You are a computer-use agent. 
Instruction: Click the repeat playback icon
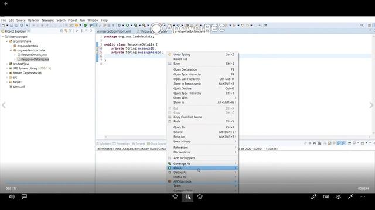pos(338,197)
